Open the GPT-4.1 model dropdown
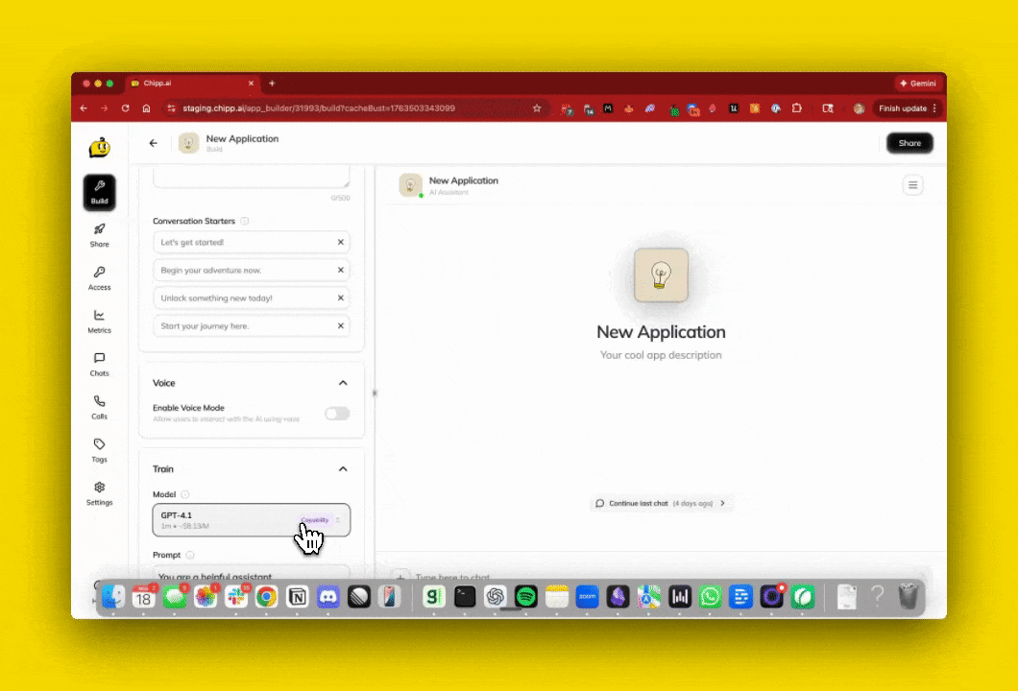The image size is (1018, 691). [251, 520]
